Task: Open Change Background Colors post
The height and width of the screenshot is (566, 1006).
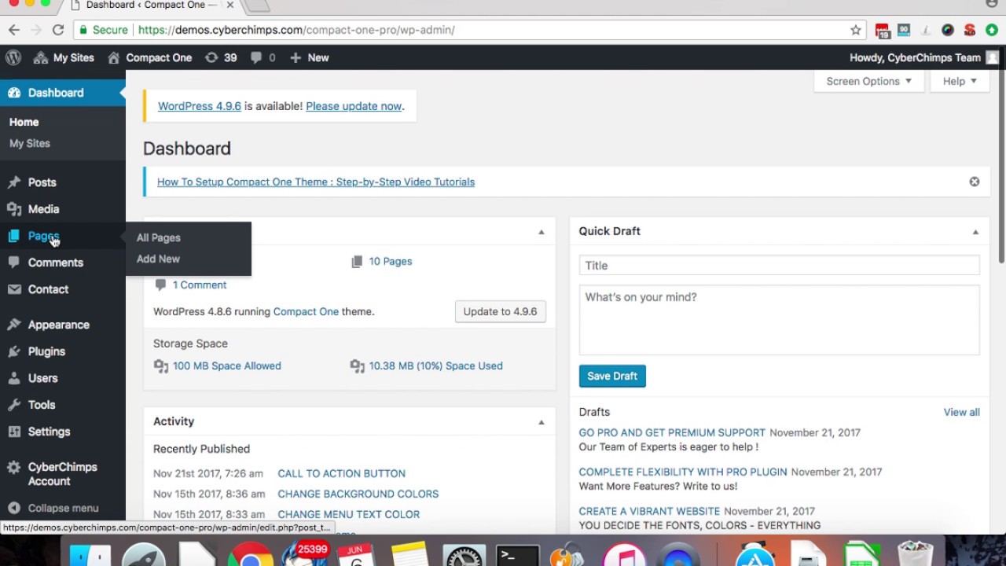Action: 358,494
